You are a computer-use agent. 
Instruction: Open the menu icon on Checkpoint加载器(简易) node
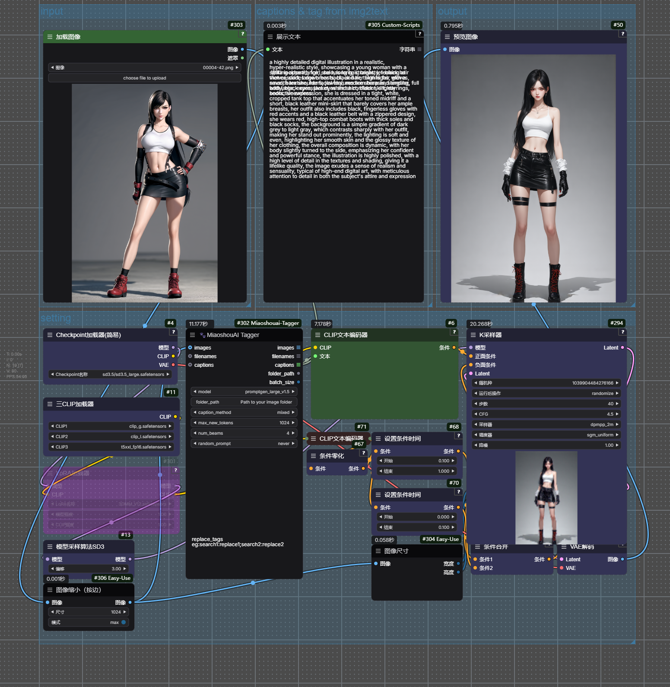50,335
